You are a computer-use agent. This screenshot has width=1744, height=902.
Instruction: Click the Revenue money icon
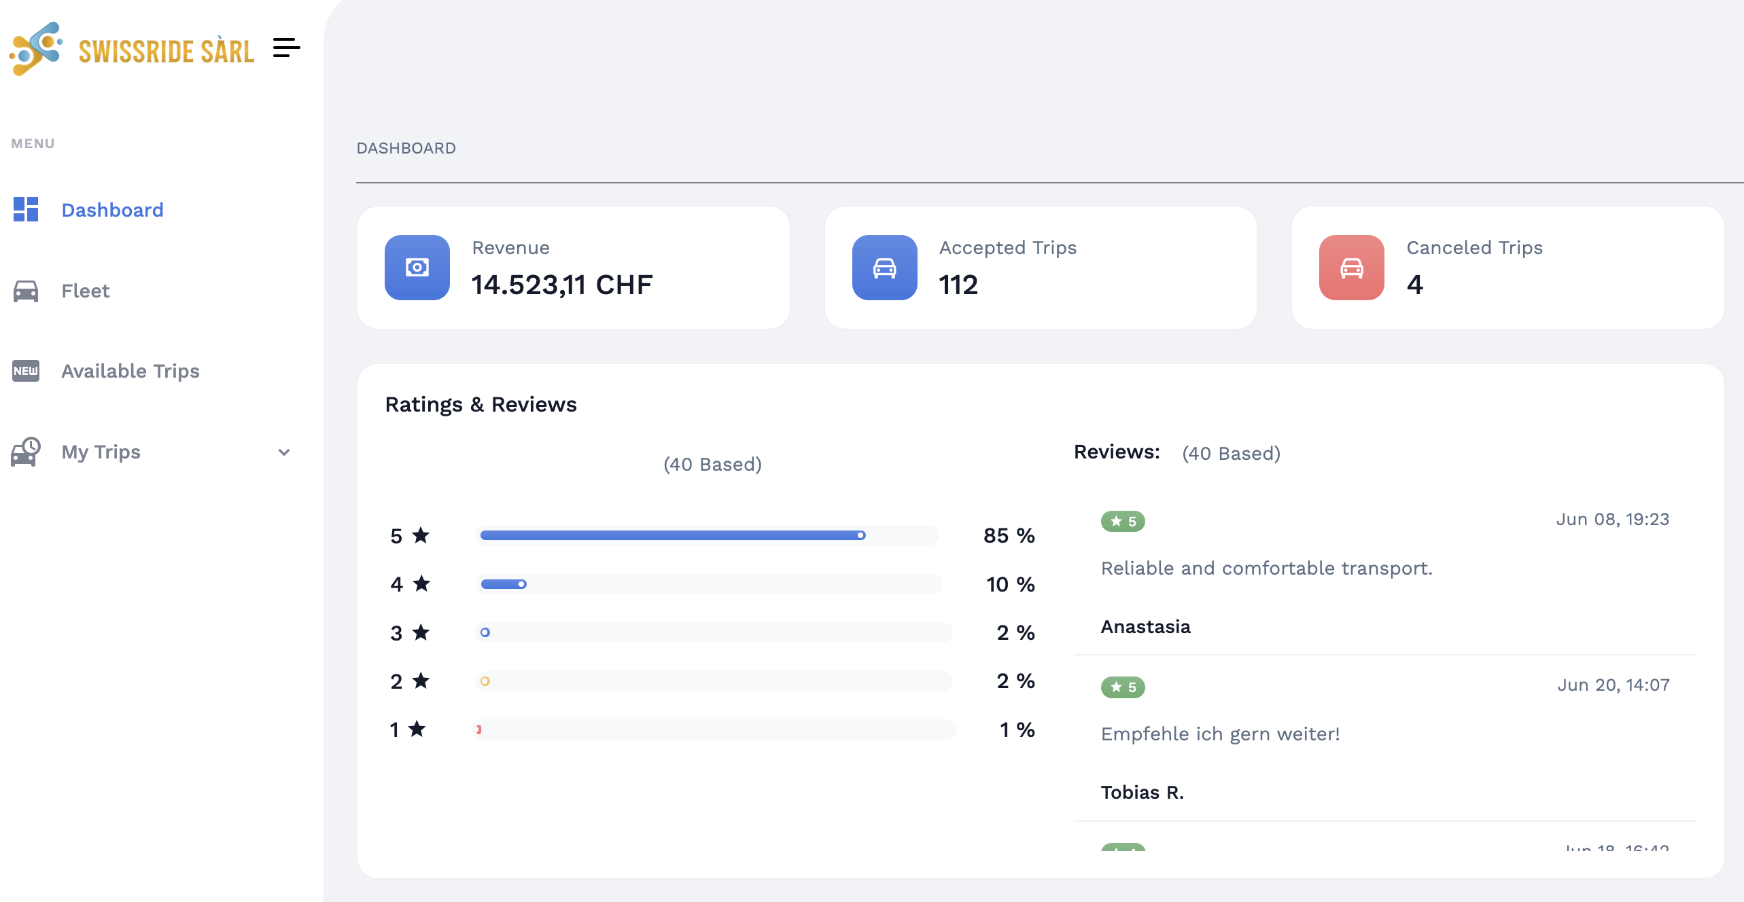[417, 268]
